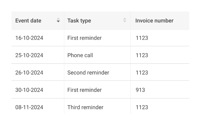This screenshot has width=200, height=114.
Task: Sort table by Event date header
Action: [x=28, y=21]
